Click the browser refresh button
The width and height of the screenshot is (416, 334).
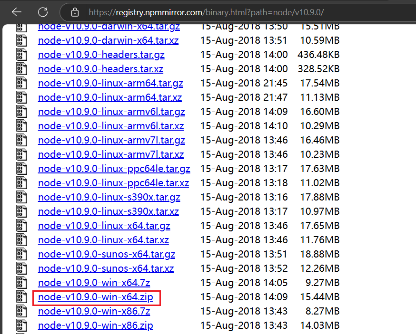tap(43, 12)
